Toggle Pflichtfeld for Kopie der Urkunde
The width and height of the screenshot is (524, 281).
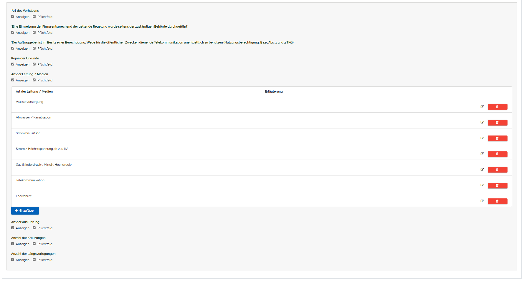pyautogui.click(x=34, y=64)
